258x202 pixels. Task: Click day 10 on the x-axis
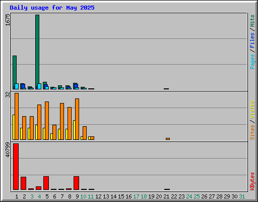83,196
